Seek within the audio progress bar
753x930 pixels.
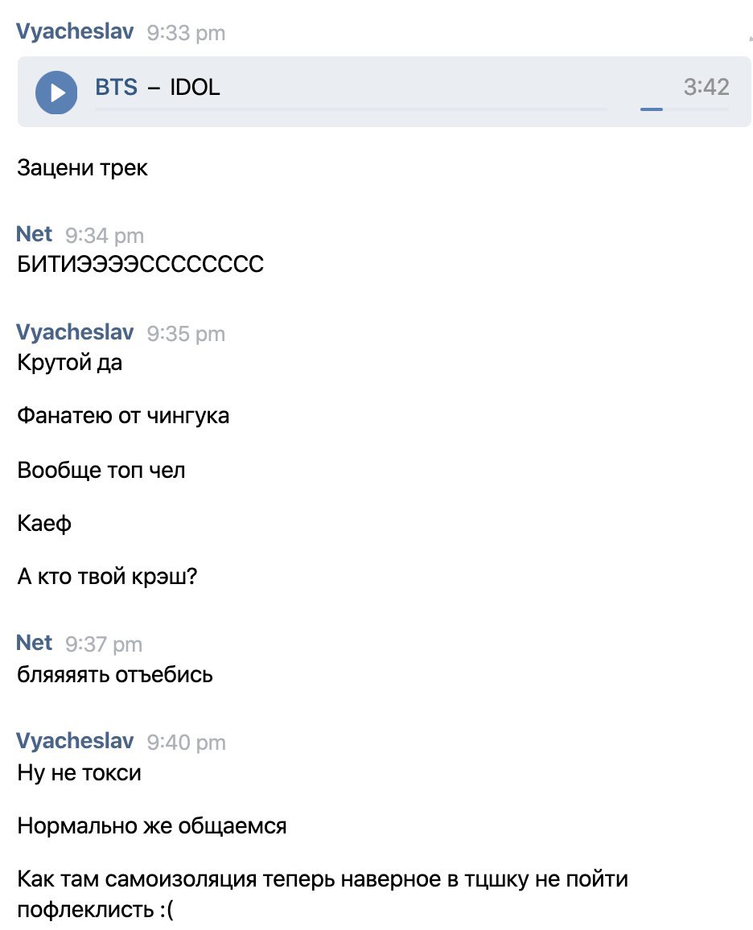(352, 109)
